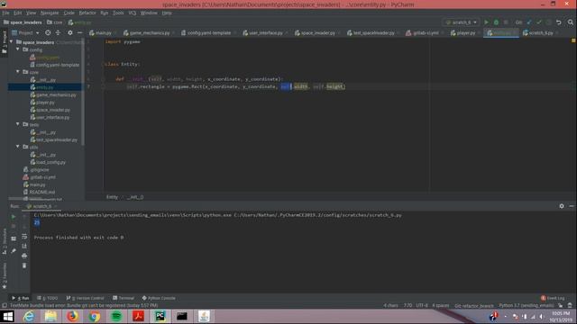This screenshot has width=577, height=324.
Task: Hide the Project panel with the minus icon
Action: coord(79,32)
